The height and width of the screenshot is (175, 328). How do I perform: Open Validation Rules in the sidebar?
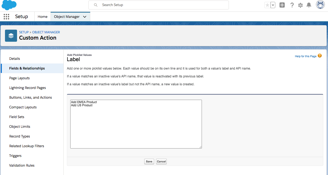pyautogui.click(x=22, y=165)
